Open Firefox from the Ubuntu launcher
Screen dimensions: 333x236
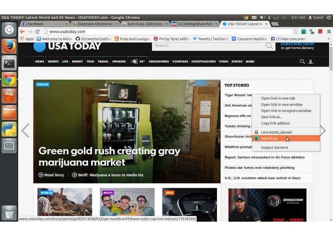pos(9,46)
